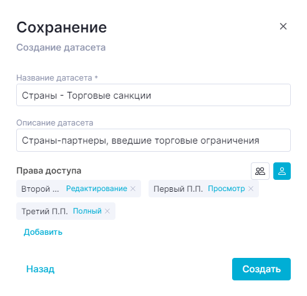Open Просмотр permission dropdown
The image size is (307, 296).
click(x=227, y=189)
